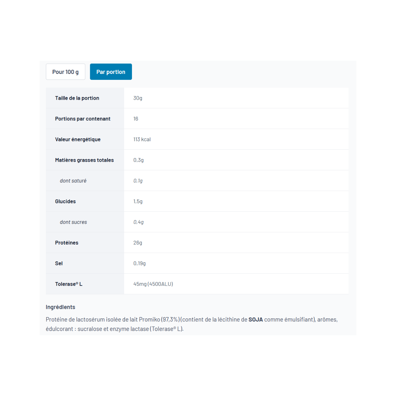Click the Glucides row label
Viewport: 396px width, 396px height.
[65, 201]
